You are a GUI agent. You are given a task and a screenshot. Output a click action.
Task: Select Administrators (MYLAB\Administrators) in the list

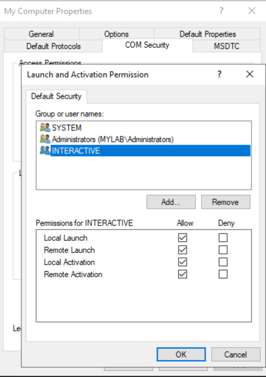[x=113, y=139]
